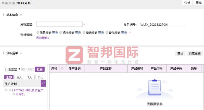Collapse the 基本信息 section chevron
Screen dimensions: 204x110
coord(21,15)
